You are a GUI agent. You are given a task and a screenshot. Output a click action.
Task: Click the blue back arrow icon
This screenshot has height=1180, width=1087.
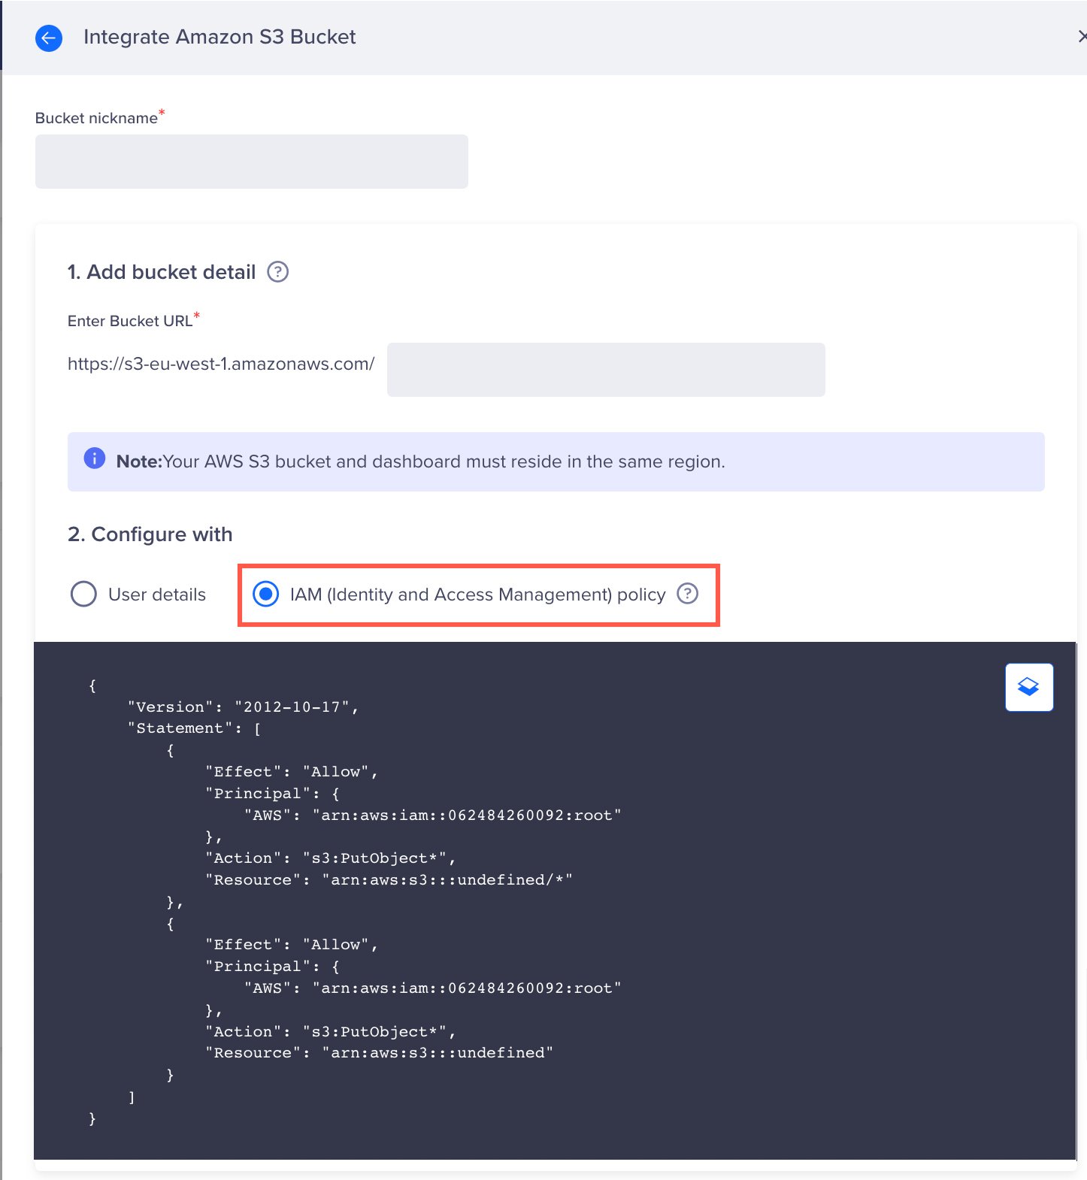tap(49, 38)
